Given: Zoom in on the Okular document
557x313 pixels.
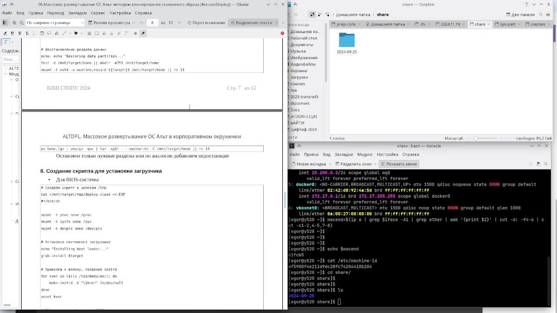Looking at the screenshot, I should coord(14,23).
